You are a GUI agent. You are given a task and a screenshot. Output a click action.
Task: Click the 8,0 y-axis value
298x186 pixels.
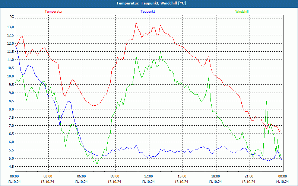click(x=11, y=109)
